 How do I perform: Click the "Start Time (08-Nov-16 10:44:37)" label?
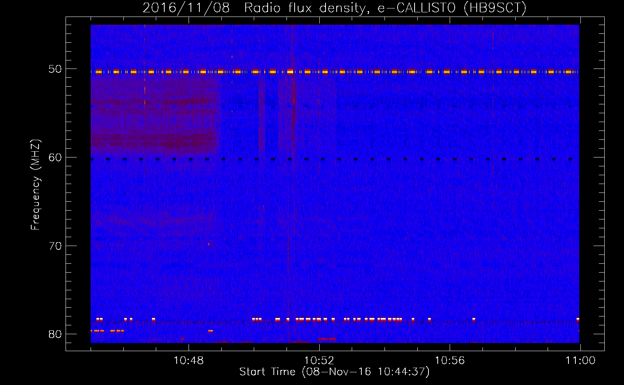(x=334, y=372)
